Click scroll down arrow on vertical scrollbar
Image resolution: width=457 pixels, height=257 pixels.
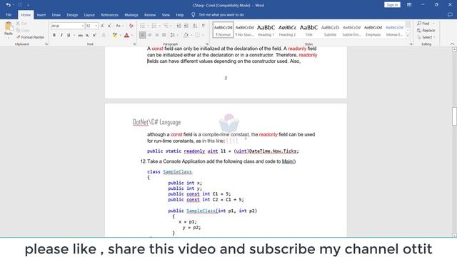click(454, 235)
